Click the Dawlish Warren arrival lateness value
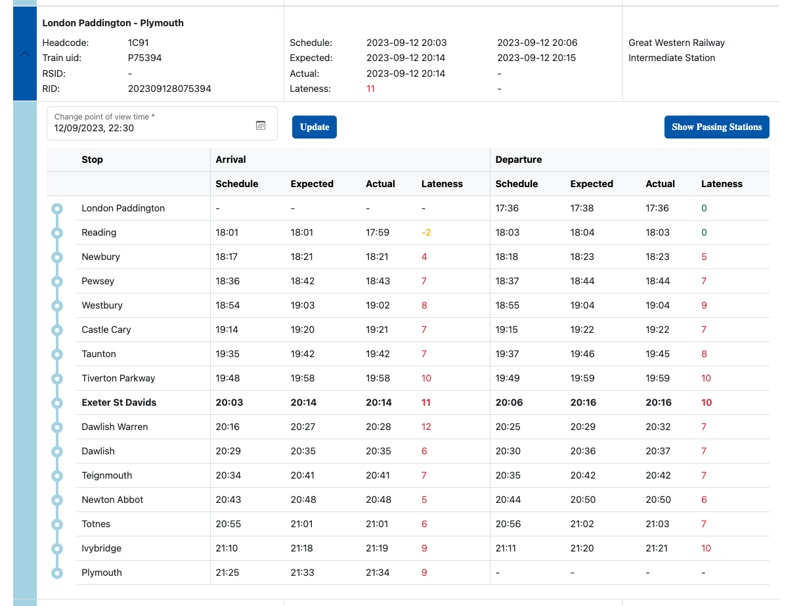The width and height of the screenshot is (803, 606). [426, 427]
